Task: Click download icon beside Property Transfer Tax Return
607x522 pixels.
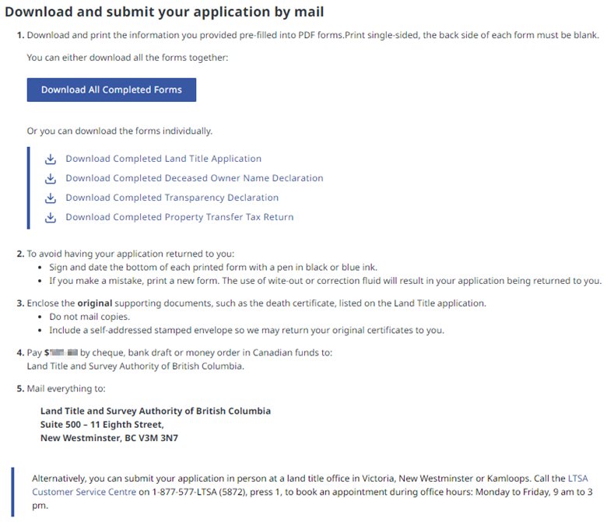Action: tap(51, 217)
